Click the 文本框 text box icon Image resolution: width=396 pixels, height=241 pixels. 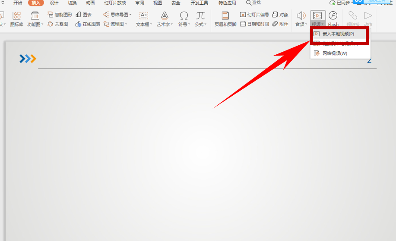pos(143,16)
